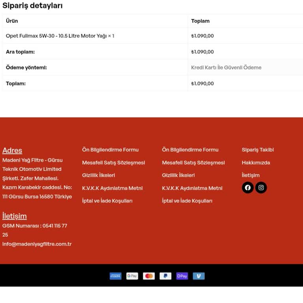Click the underlined İletişim heading
Screen dimensions: 303x303
coord(15,216)
